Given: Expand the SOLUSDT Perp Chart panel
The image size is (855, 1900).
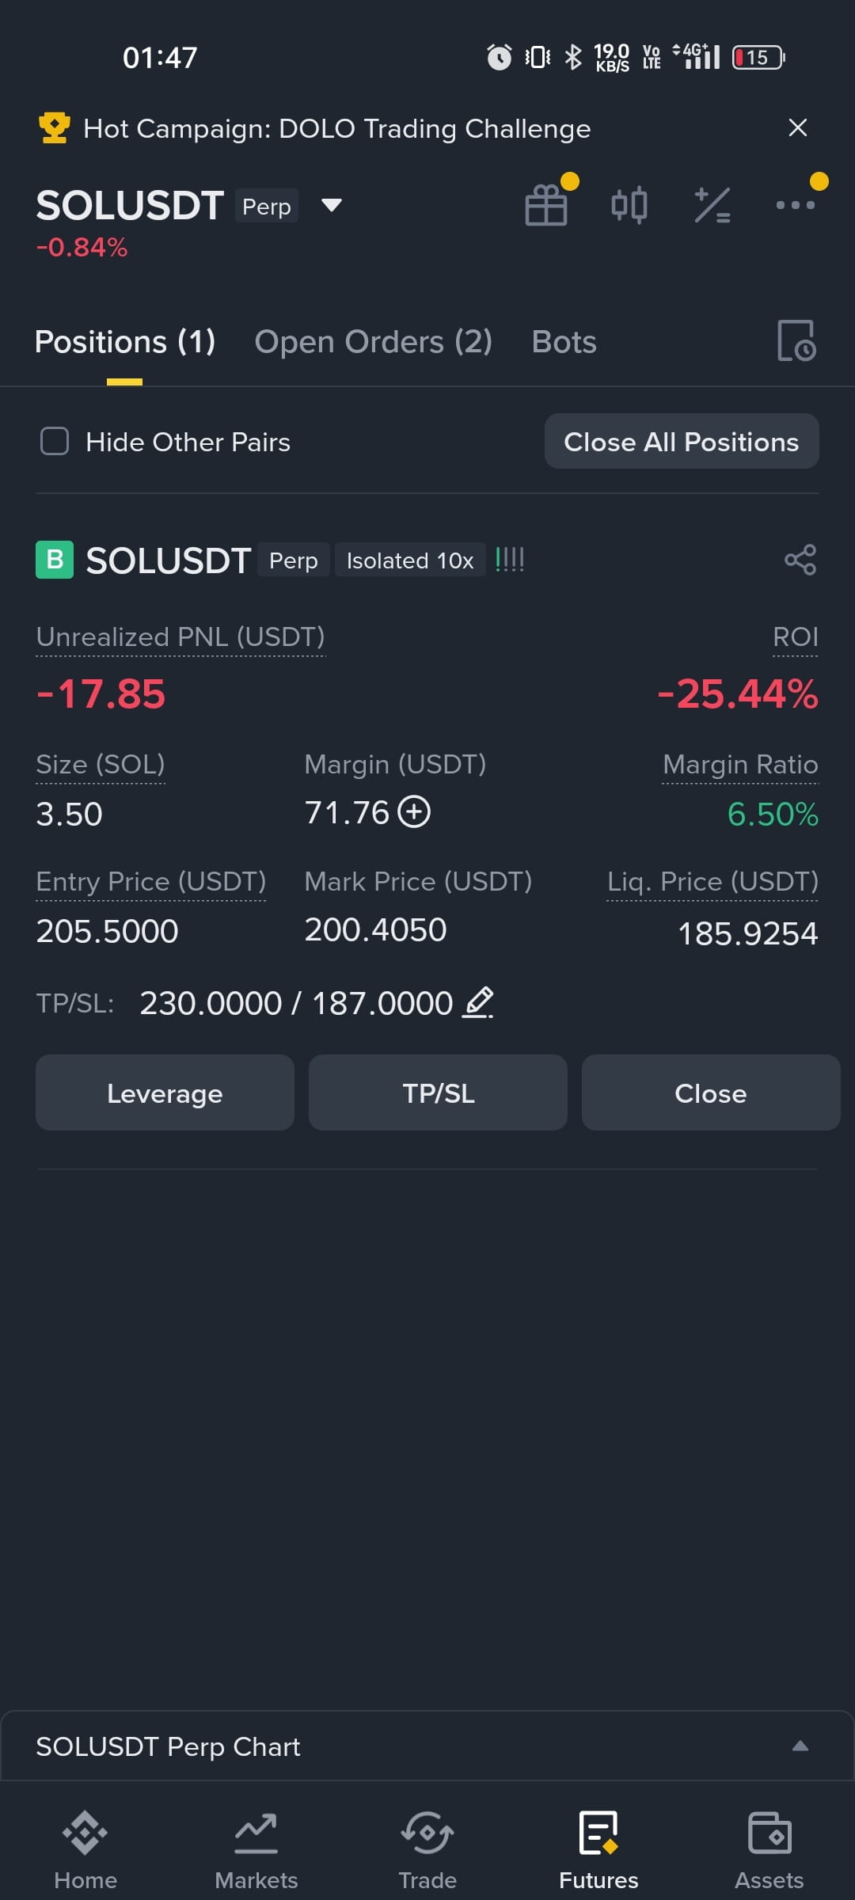Looking at the screenshot, I should coord(800,1746).
